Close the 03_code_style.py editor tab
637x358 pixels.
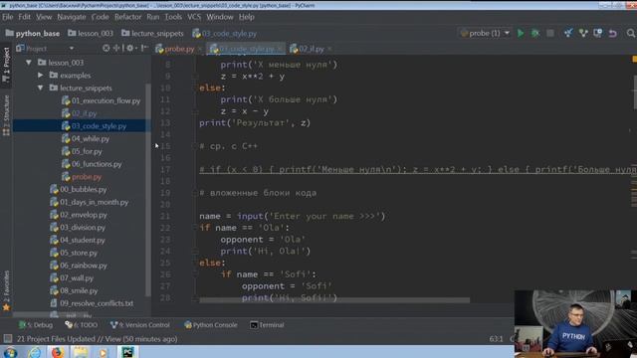click(x=280, y=49)
